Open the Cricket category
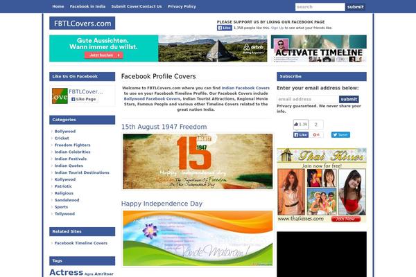Screen dimensions: 416x277 tap(62, 138)
